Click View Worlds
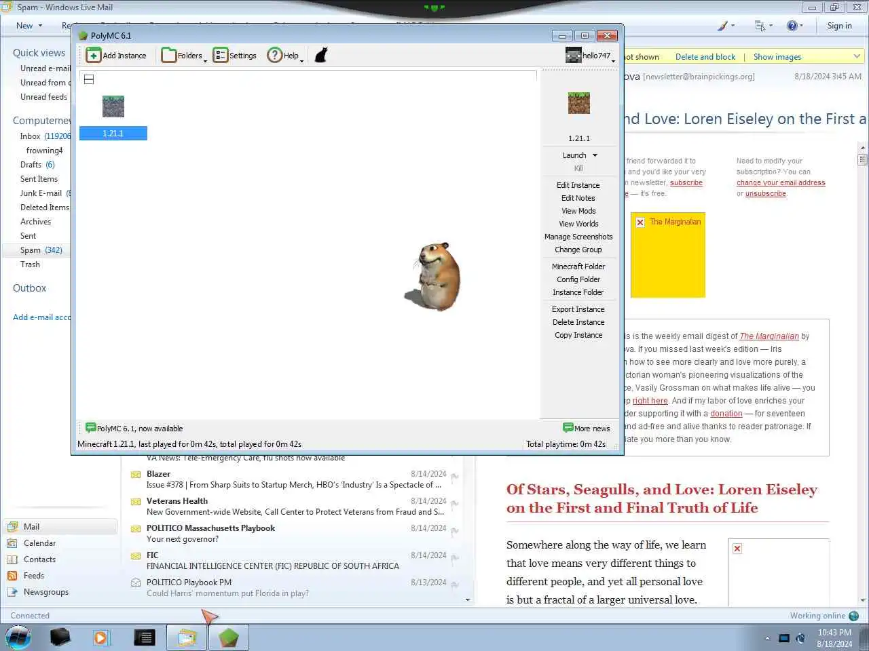 point(578,224)
